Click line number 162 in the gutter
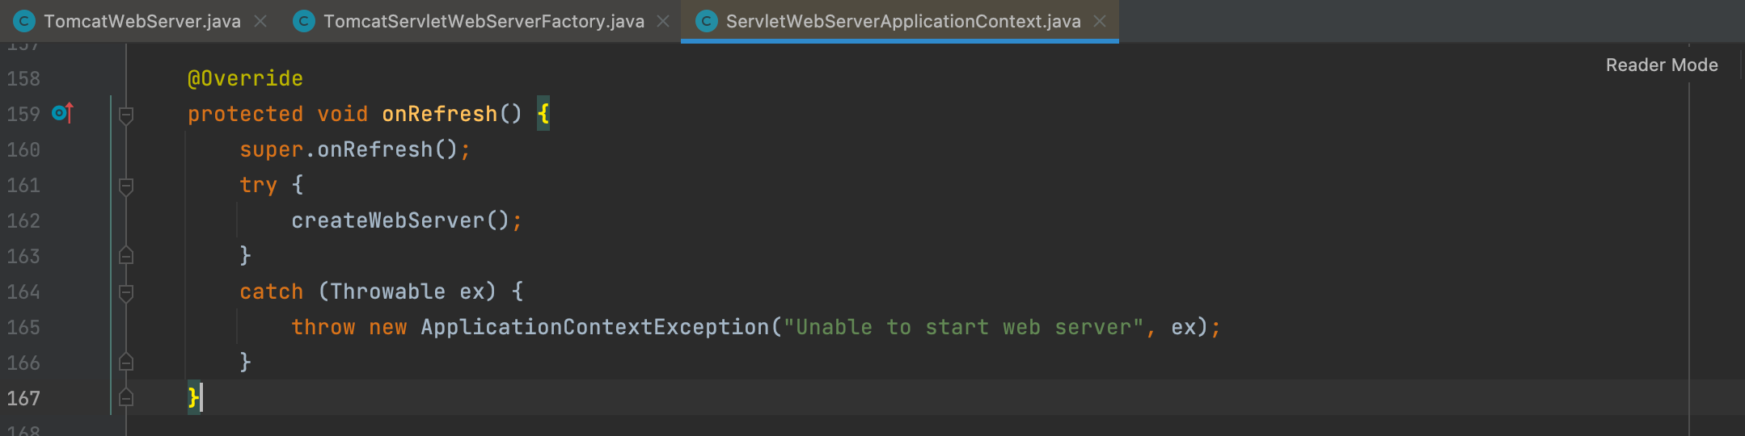The image size is (1745, 436). point(23,220)
